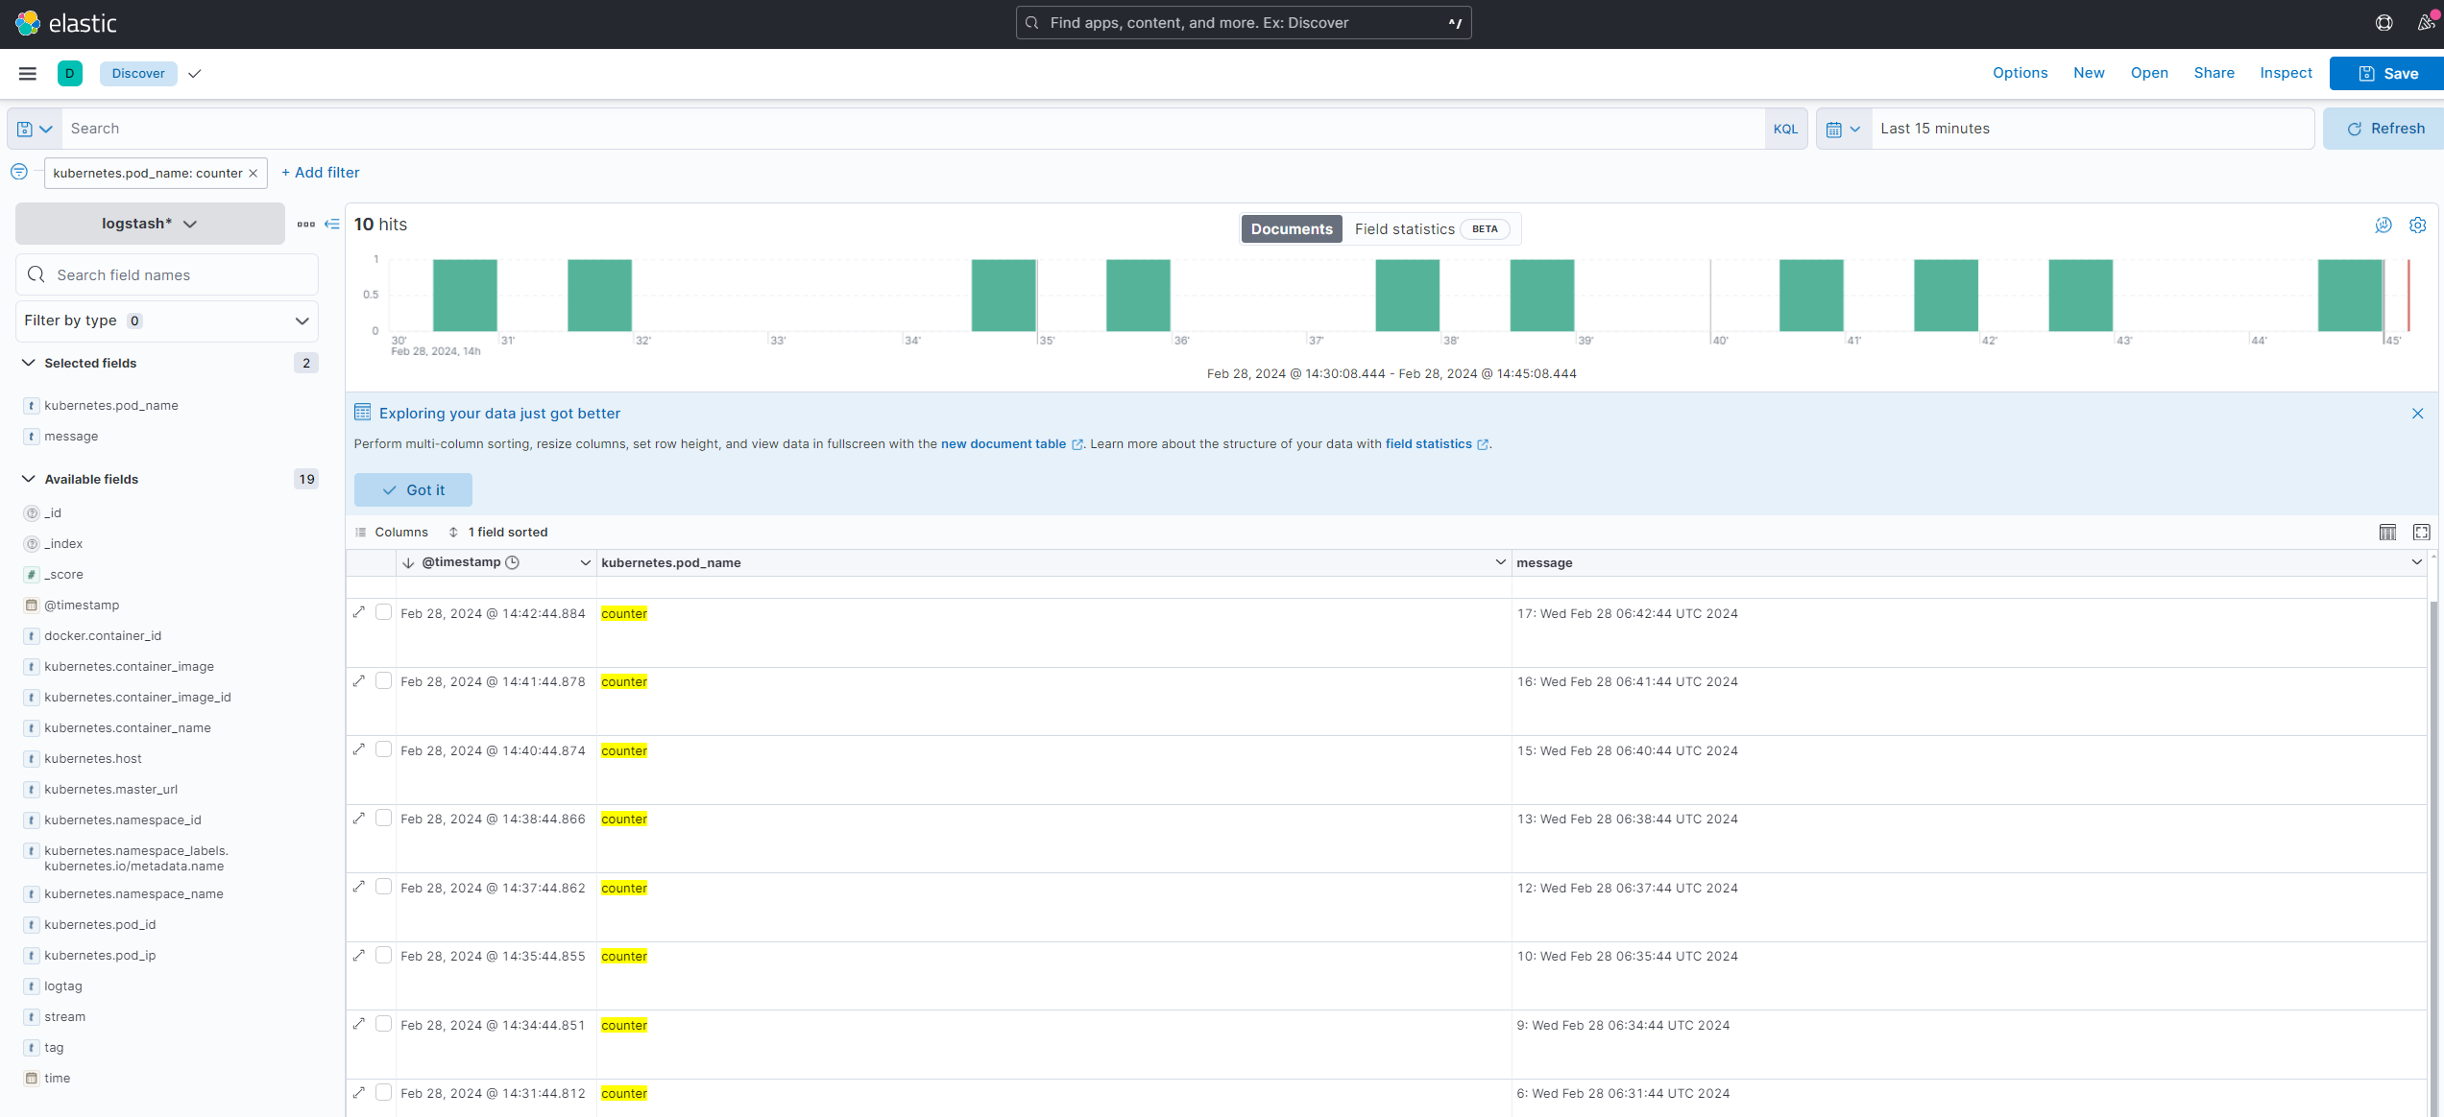The image size is (2444, 1117).
Task: Open the help lifebuoy icon in header
Action: 2384,23
